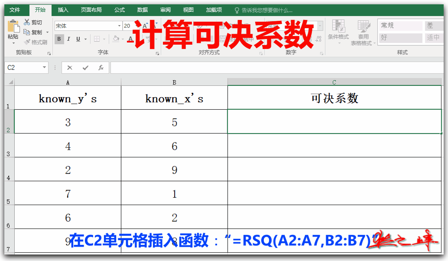Screen dimensions: 448x261
Task: Select column C header
Action: coord(334,82)
